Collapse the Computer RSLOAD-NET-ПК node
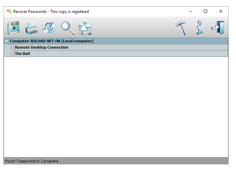Image resolution: width=236 pixels, height=171 pixels. click(x=7, y=41)
